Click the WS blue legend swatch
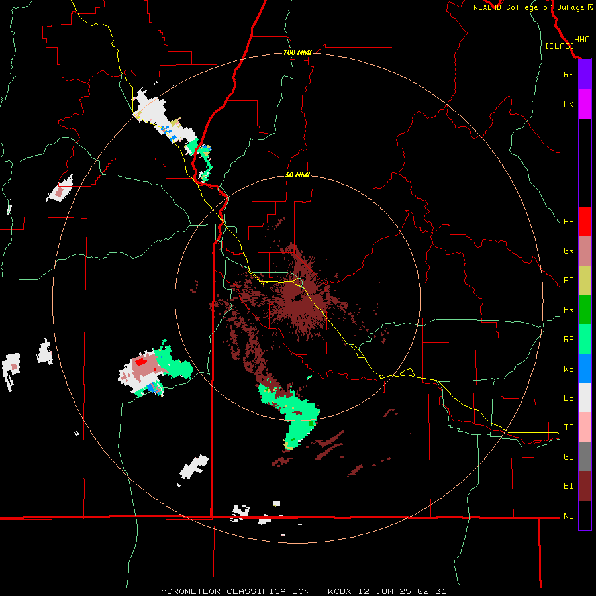The image size is (596, 596). 585,368
